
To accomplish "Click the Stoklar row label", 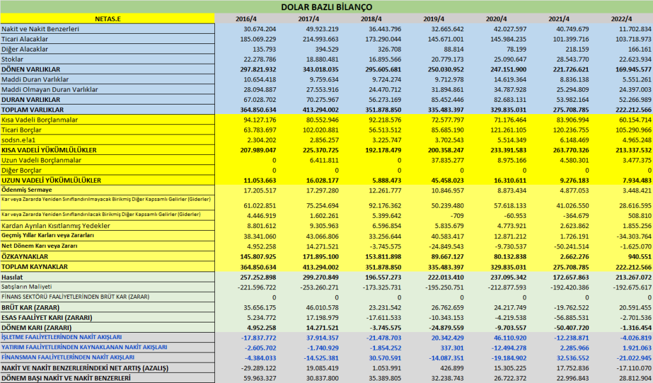I will 13,59.
